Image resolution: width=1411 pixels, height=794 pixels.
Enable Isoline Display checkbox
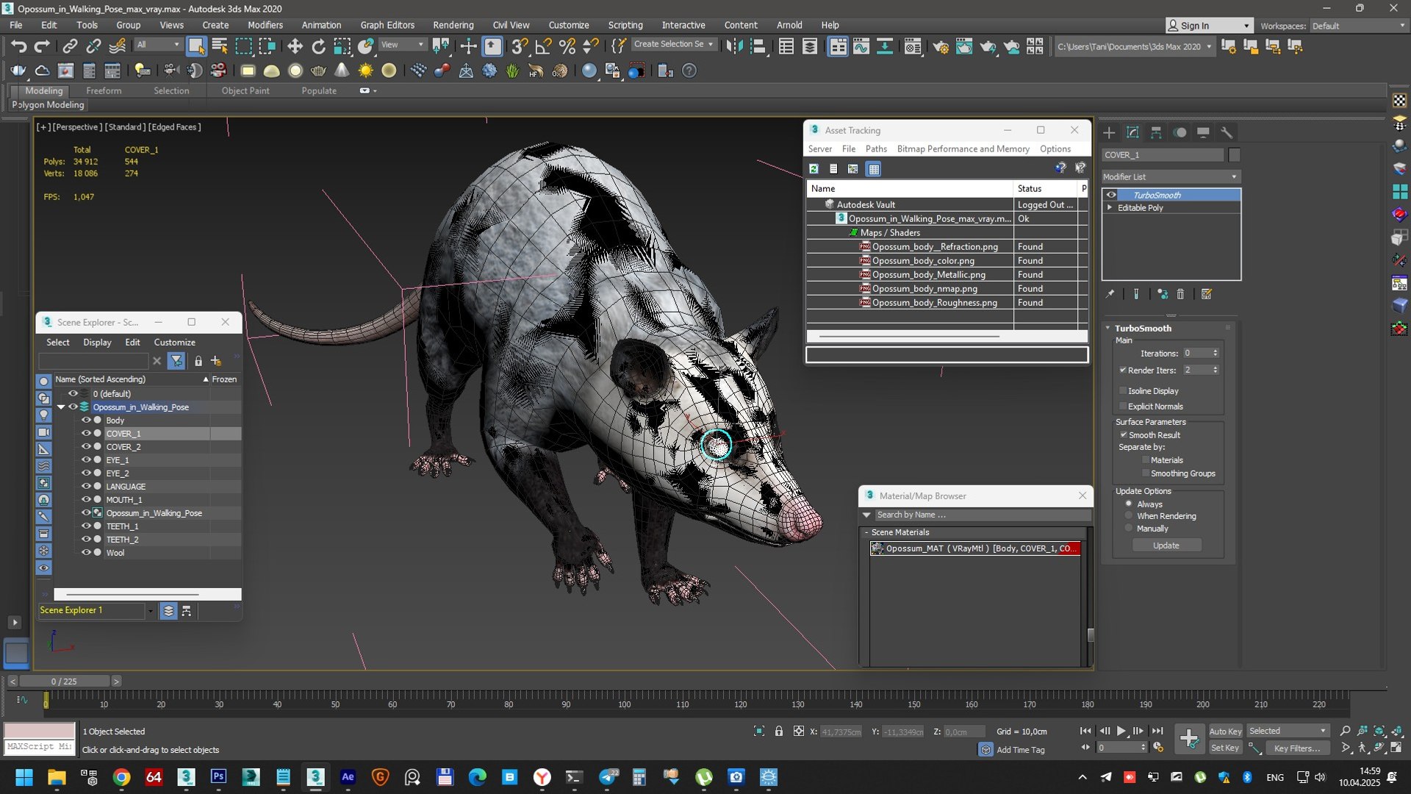tap(1123, 390)
